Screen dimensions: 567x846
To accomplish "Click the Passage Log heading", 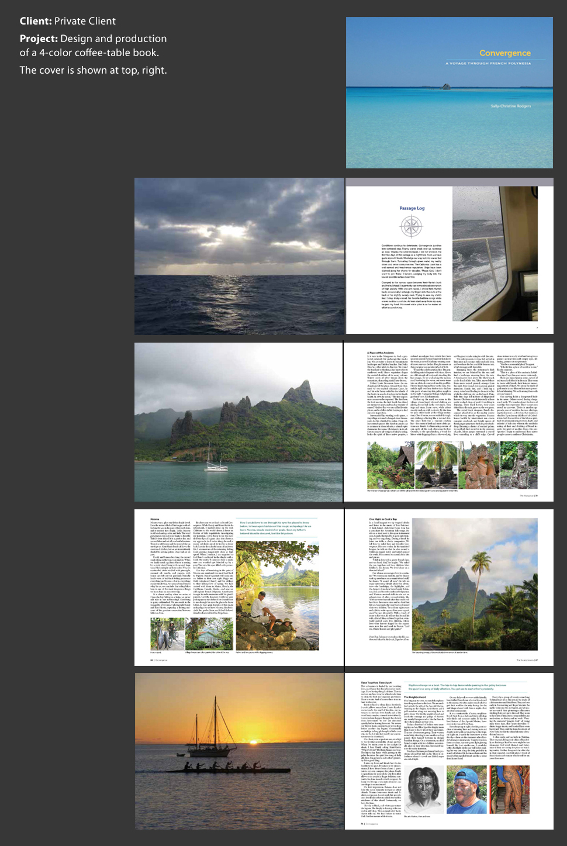I will pyautogui.click(x=412, y=208).
